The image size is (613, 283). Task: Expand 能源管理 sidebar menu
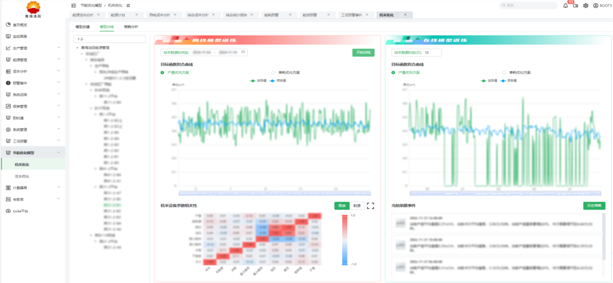click(58, 60)
